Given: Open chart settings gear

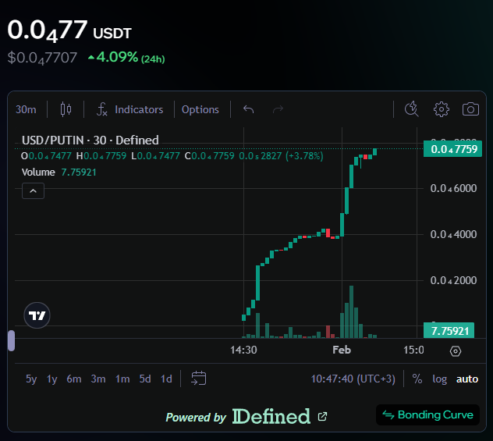Looking at the screenshot, I should pos(441,109).
